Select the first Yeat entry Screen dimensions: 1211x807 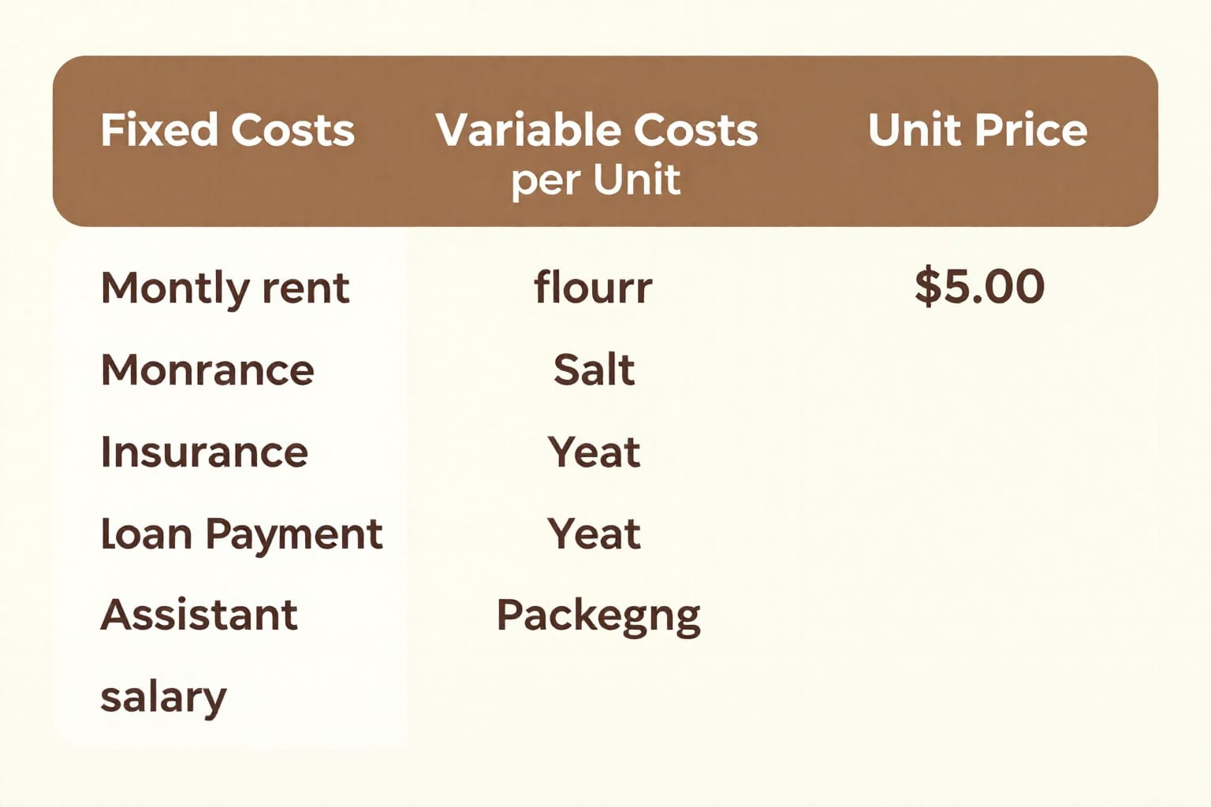(594, 452)
